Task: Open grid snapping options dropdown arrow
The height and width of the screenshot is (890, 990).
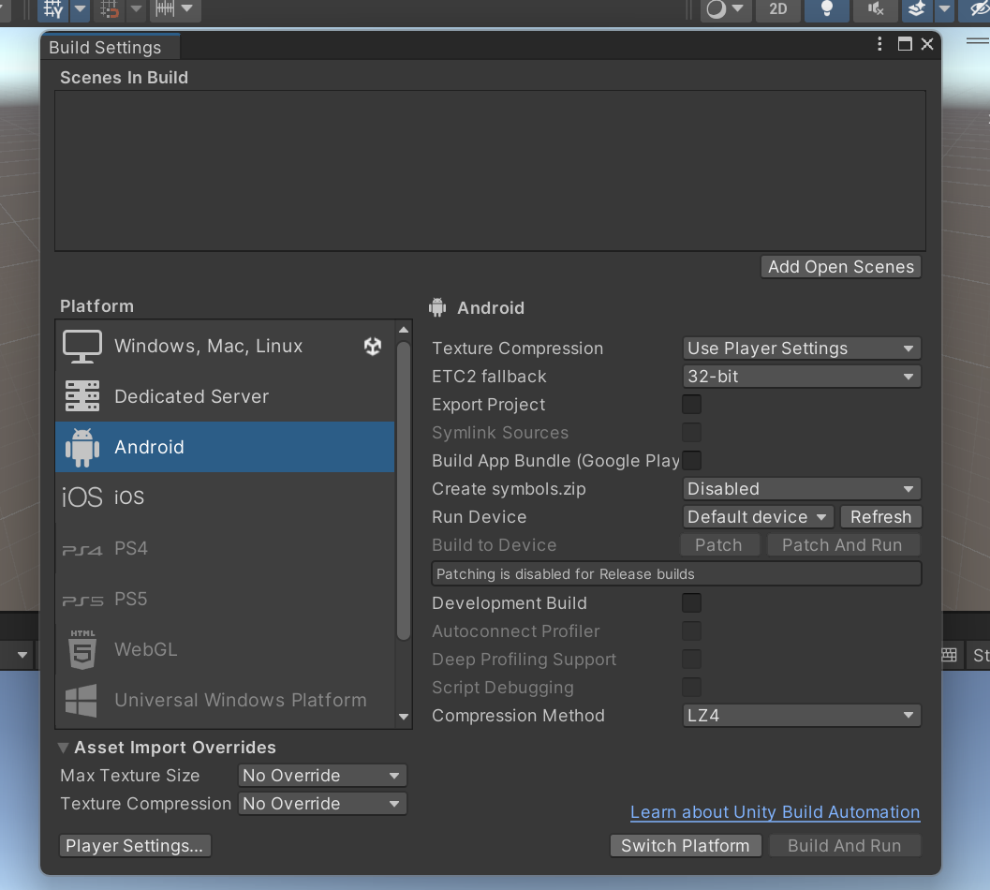Action: click(80, 8)
